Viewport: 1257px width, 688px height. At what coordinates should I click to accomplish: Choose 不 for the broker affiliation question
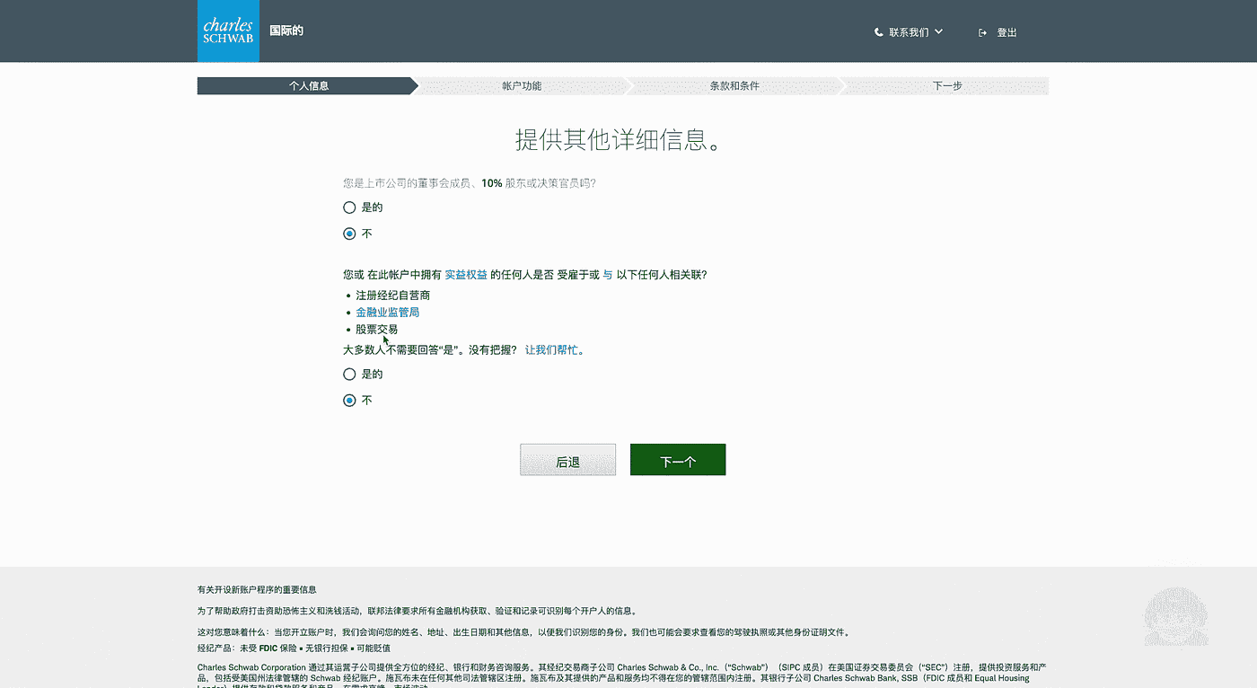[350, 400]
